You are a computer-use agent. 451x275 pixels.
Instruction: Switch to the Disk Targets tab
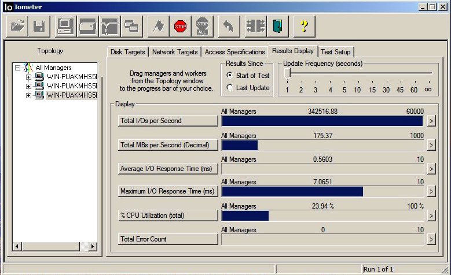(x=127, y=52)
